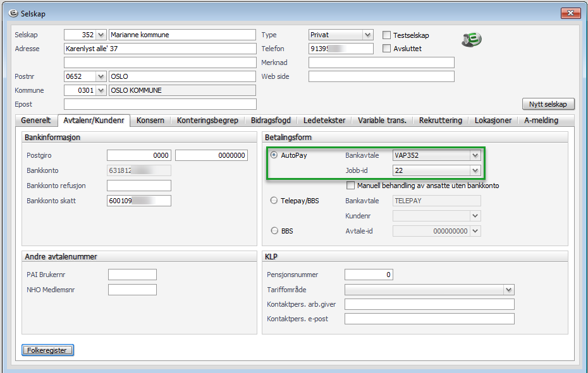Click the Folkeregister button

47,350
